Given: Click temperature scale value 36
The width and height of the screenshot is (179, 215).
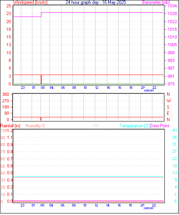Looking at the screenshot, I should click(x=174, y=137).
